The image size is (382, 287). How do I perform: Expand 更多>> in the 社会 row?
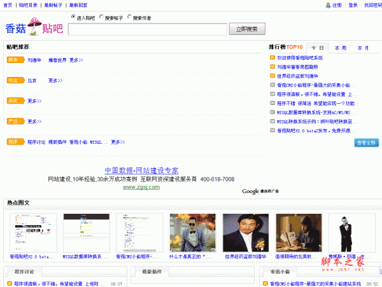coord(55,80)
